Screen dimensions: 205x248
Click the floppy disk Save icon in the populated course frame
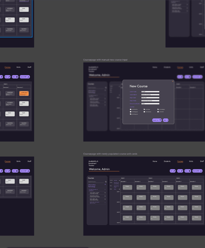click(190, 171)
